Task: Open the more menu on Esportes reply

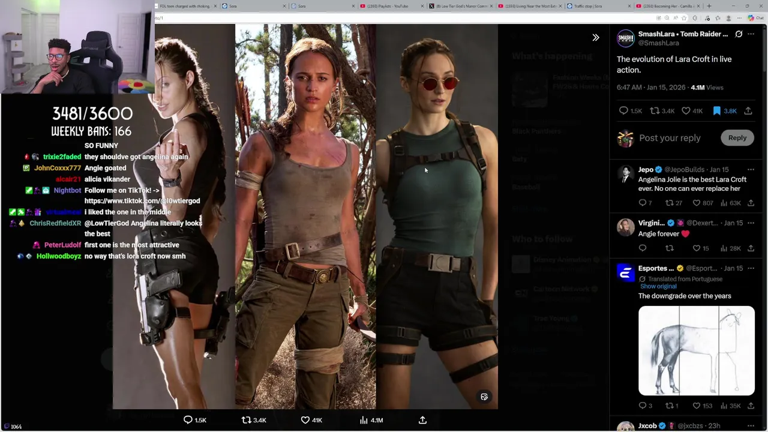Action: click(751, 268)
